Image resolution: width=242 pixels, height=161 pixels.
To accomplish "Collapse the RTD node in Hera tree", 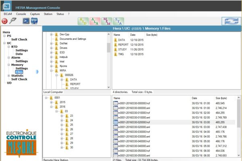I will 9,47.
